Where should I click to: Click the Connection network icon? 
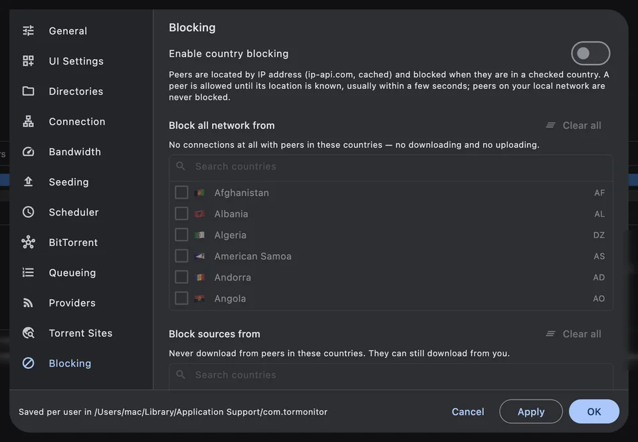[x=28, y=121]
